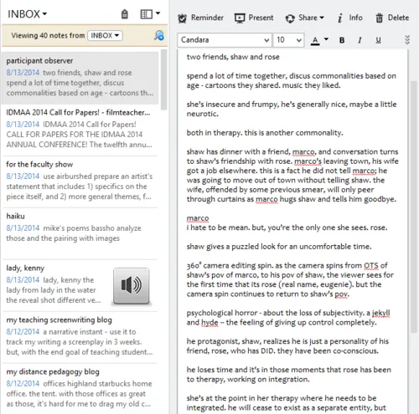Click the line 'both in therapy. this is another commonality.'
This screenshot has height=414, width=419.
[x=265, y=133]
